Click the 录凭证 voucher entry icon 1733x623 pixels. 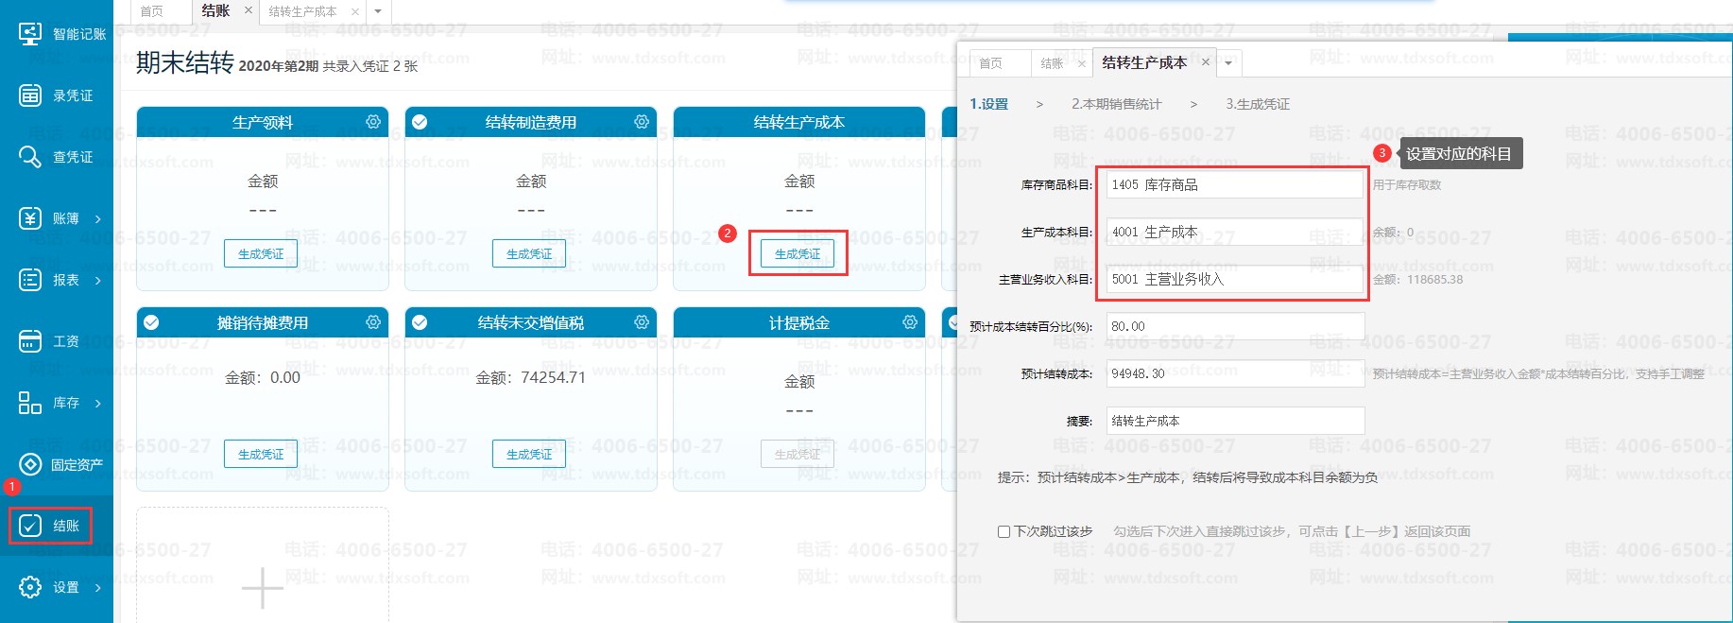pyautogui.click(x=30, y=95)
